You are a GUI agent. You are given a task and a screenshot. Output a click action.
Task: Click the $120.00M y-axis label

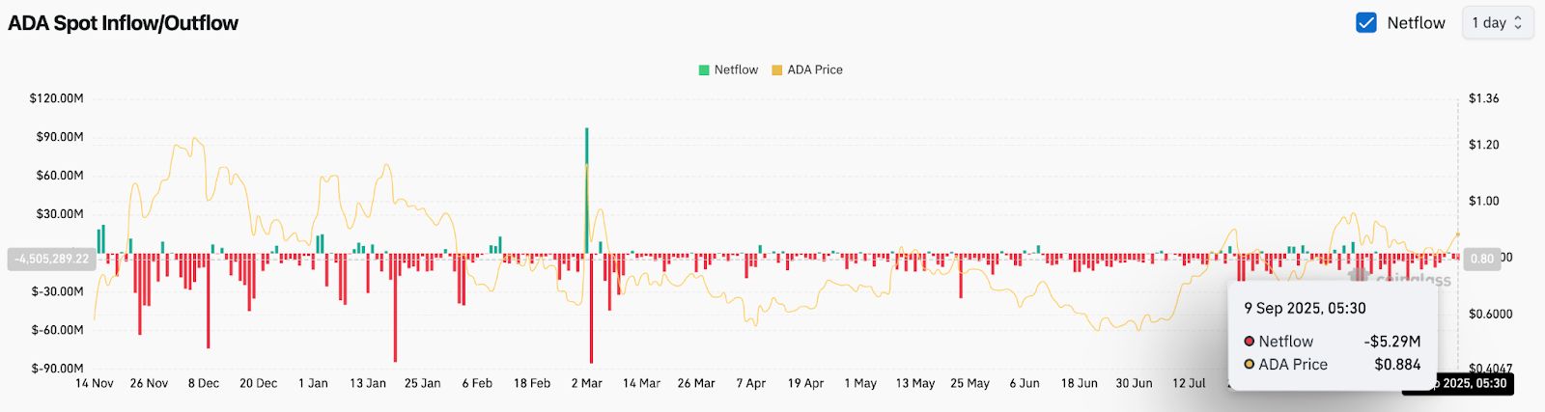pos(56,98)
